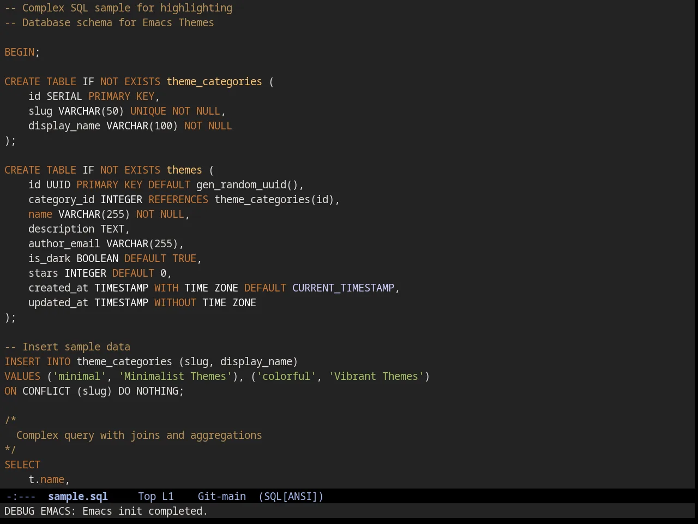
Task: Click the 'Vibrant Themes' string literal
Action: (376, 376)
